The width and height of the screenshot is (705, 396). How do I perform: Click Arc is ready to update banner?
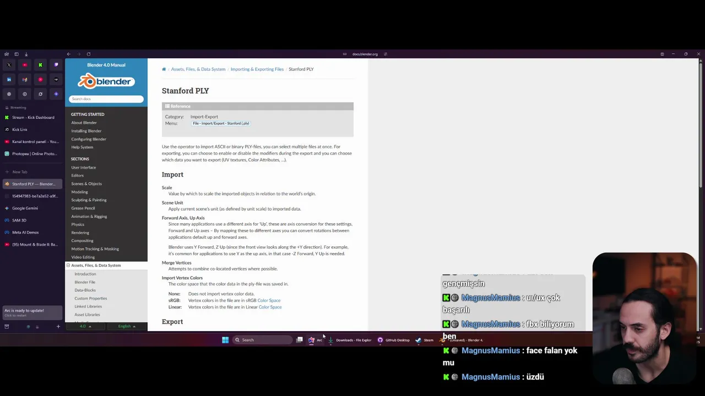(32, 312)
